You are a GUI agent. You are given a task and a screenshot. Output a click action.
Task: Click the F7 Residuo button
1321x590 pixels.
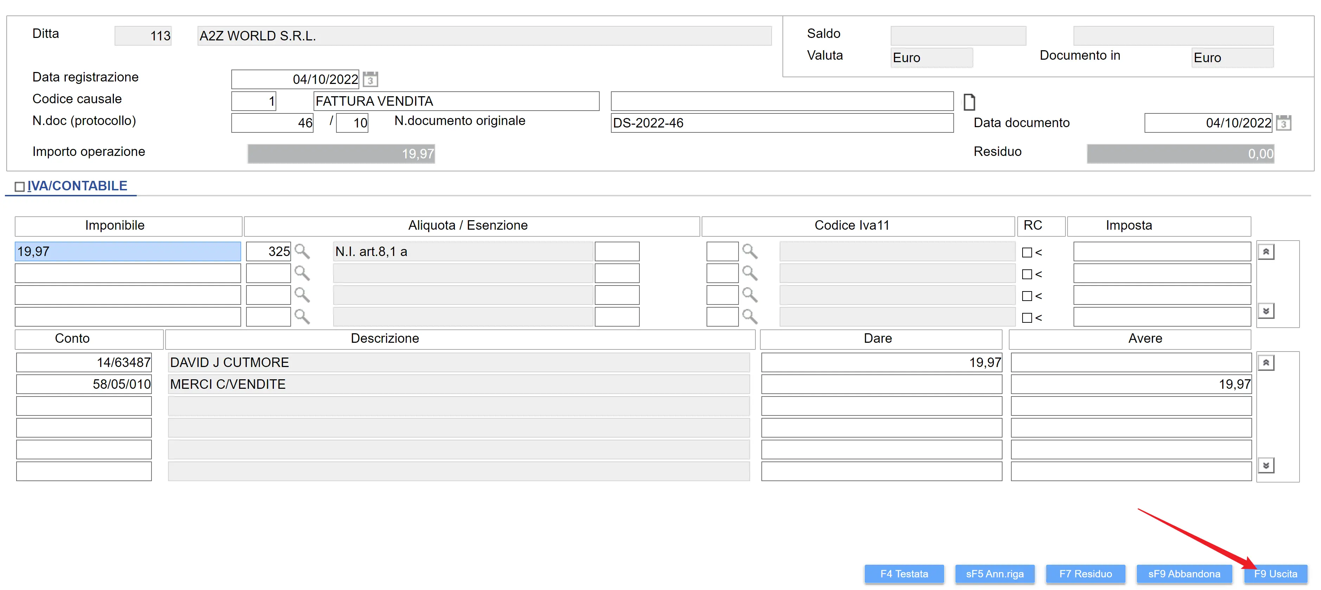pos(1085,573)
